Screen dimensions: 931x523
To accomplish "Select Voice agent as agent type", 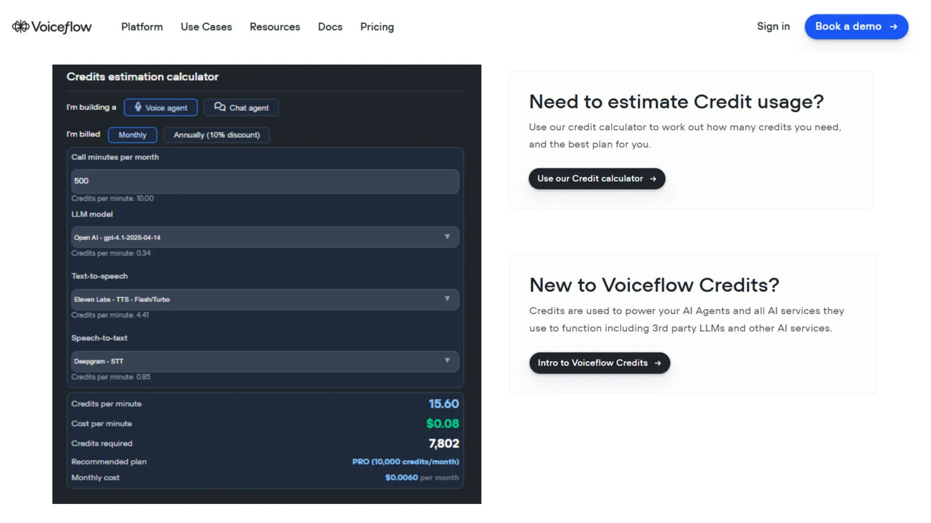I will pos(161,107).
